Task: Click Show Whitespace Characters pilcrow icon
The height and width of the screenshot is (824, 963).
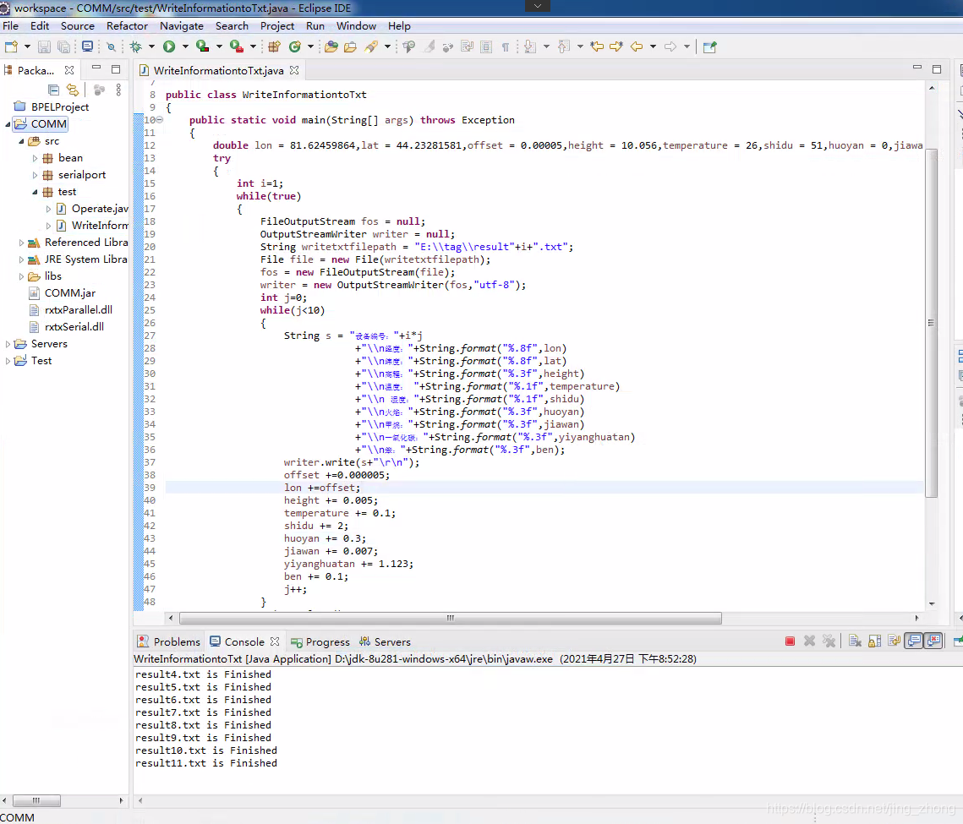Action: coord(505,46)
